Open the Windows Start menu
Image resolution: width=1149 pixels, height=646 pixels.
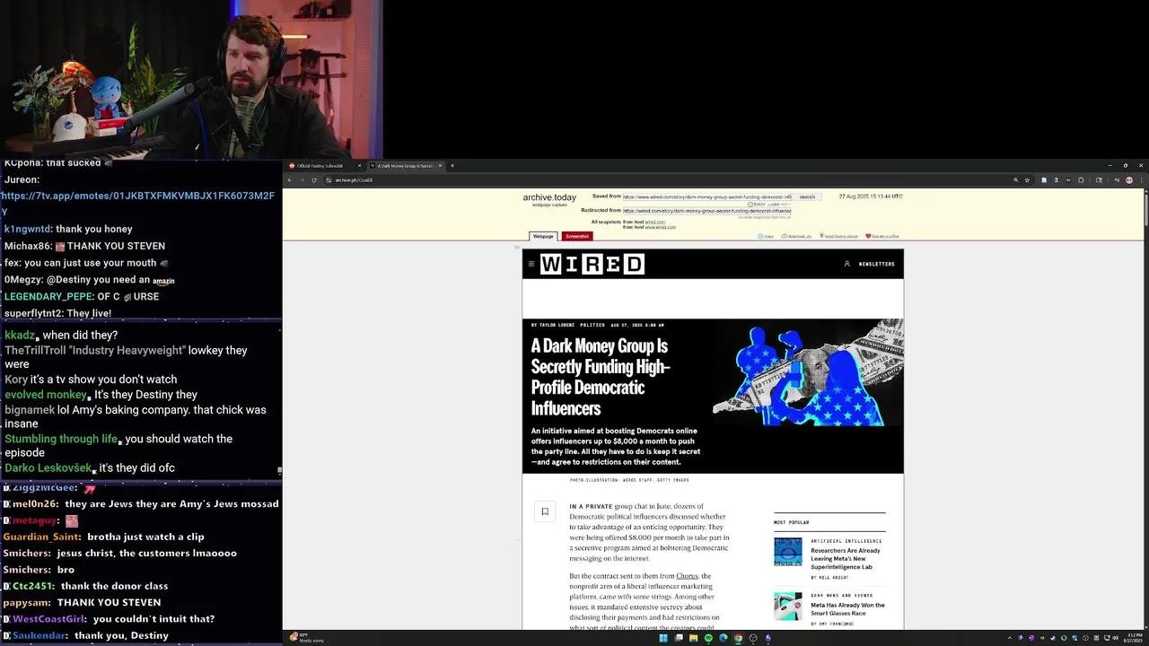coord(663,638)
